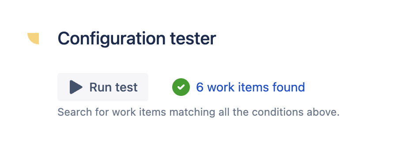Click the green circle status indicator

[181, 87]
